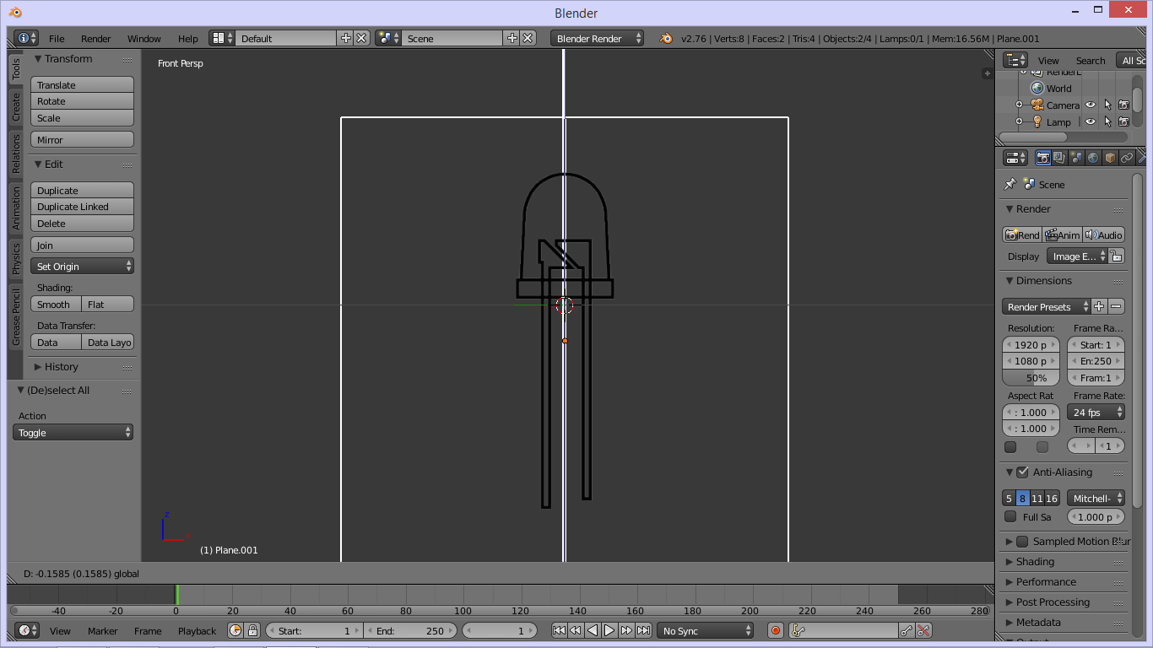This screenshot has width=1153, height=648.
Task: Add a render preset with plus button
Action: 1099,306
